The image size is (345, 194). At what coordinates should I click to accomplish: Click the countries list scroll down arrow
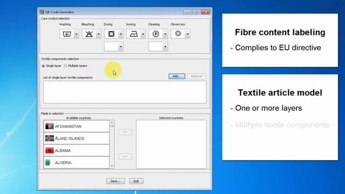[x=112, y=166]
